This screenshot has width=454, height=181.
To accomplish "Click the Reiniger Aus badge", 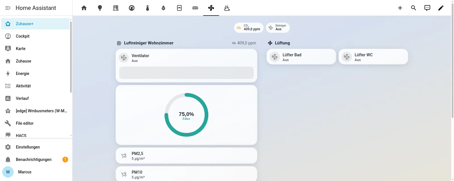I will point(278,28).
